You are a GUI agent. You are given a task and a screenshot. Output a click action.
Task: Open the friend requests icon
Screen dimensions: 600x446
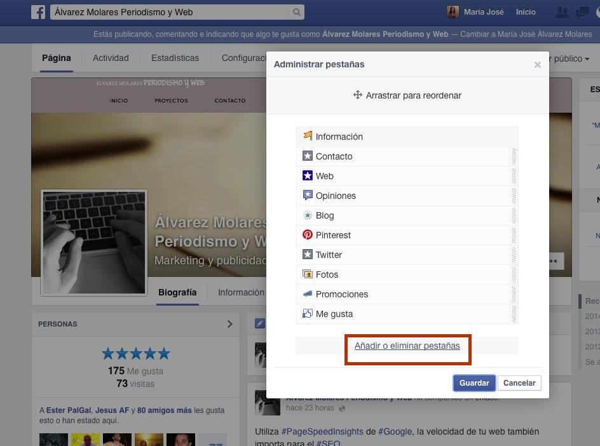(x=562, y=12)
